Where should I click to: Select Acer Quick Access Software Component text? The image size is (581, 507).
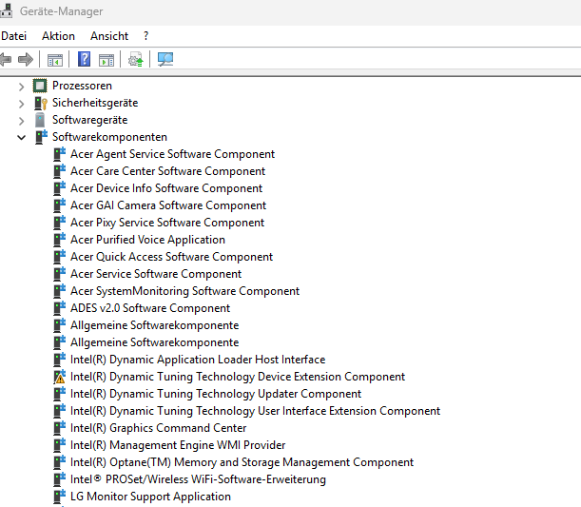pos(171,257)
